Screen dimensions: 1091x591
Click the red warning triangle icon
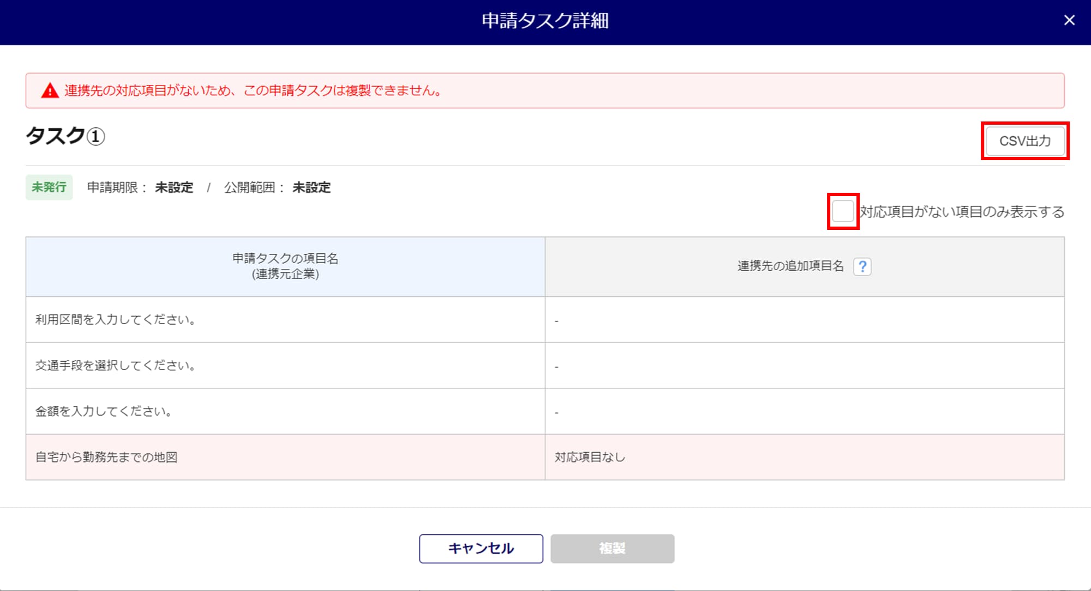[50, 90]
